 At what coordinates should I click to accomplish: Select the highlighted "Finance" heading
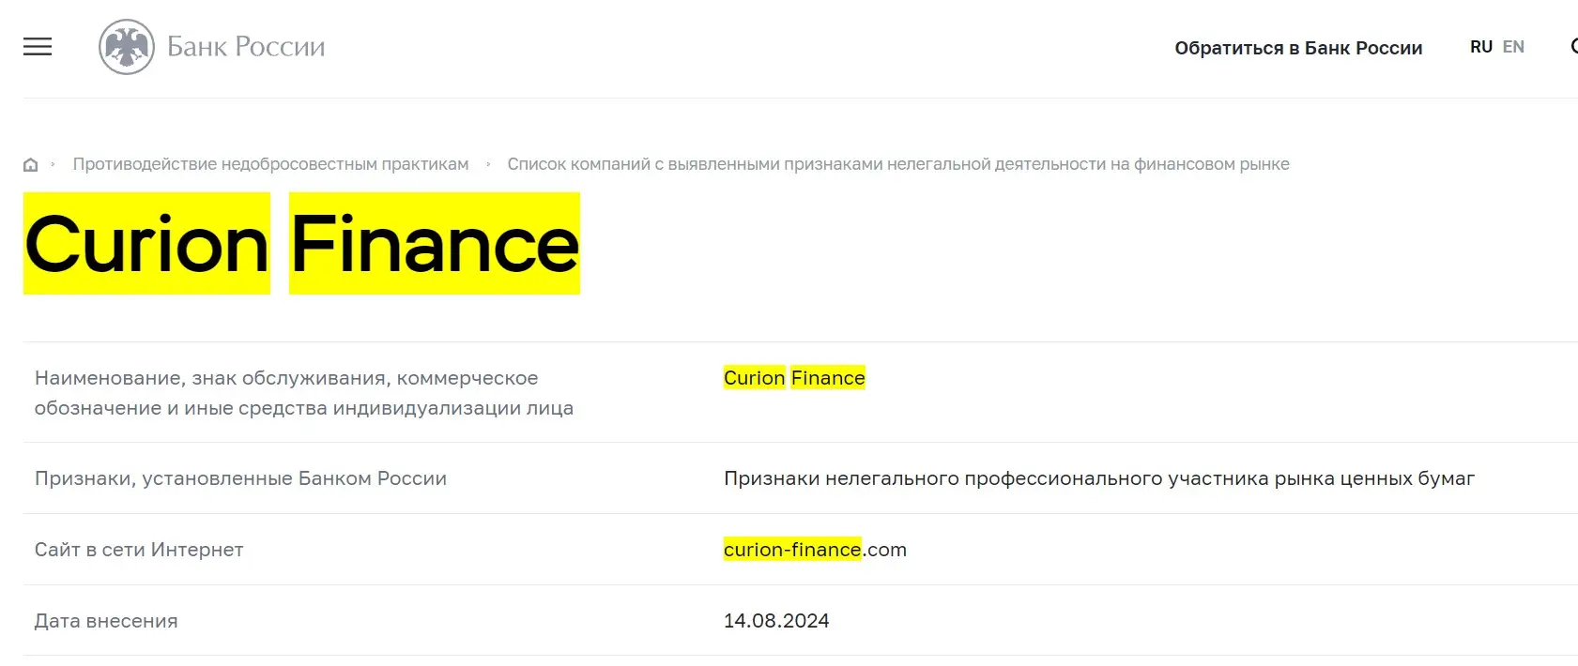tap(434, 244)
